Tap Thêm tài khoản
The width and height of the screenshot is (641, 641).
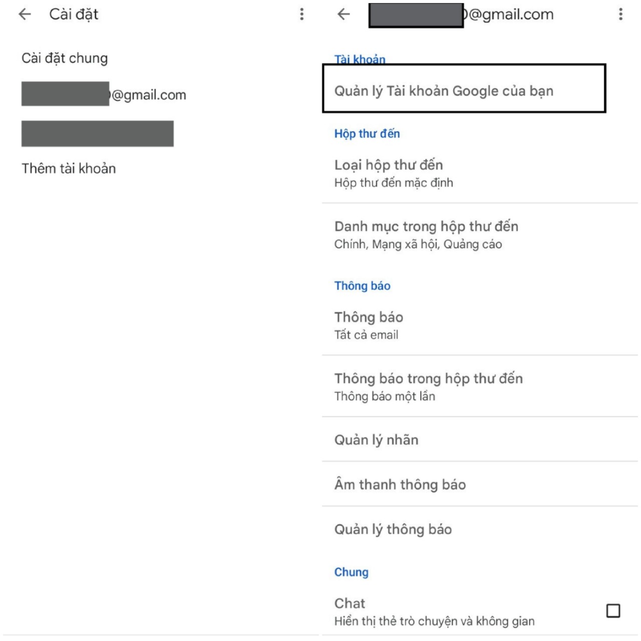coord(69,168)
